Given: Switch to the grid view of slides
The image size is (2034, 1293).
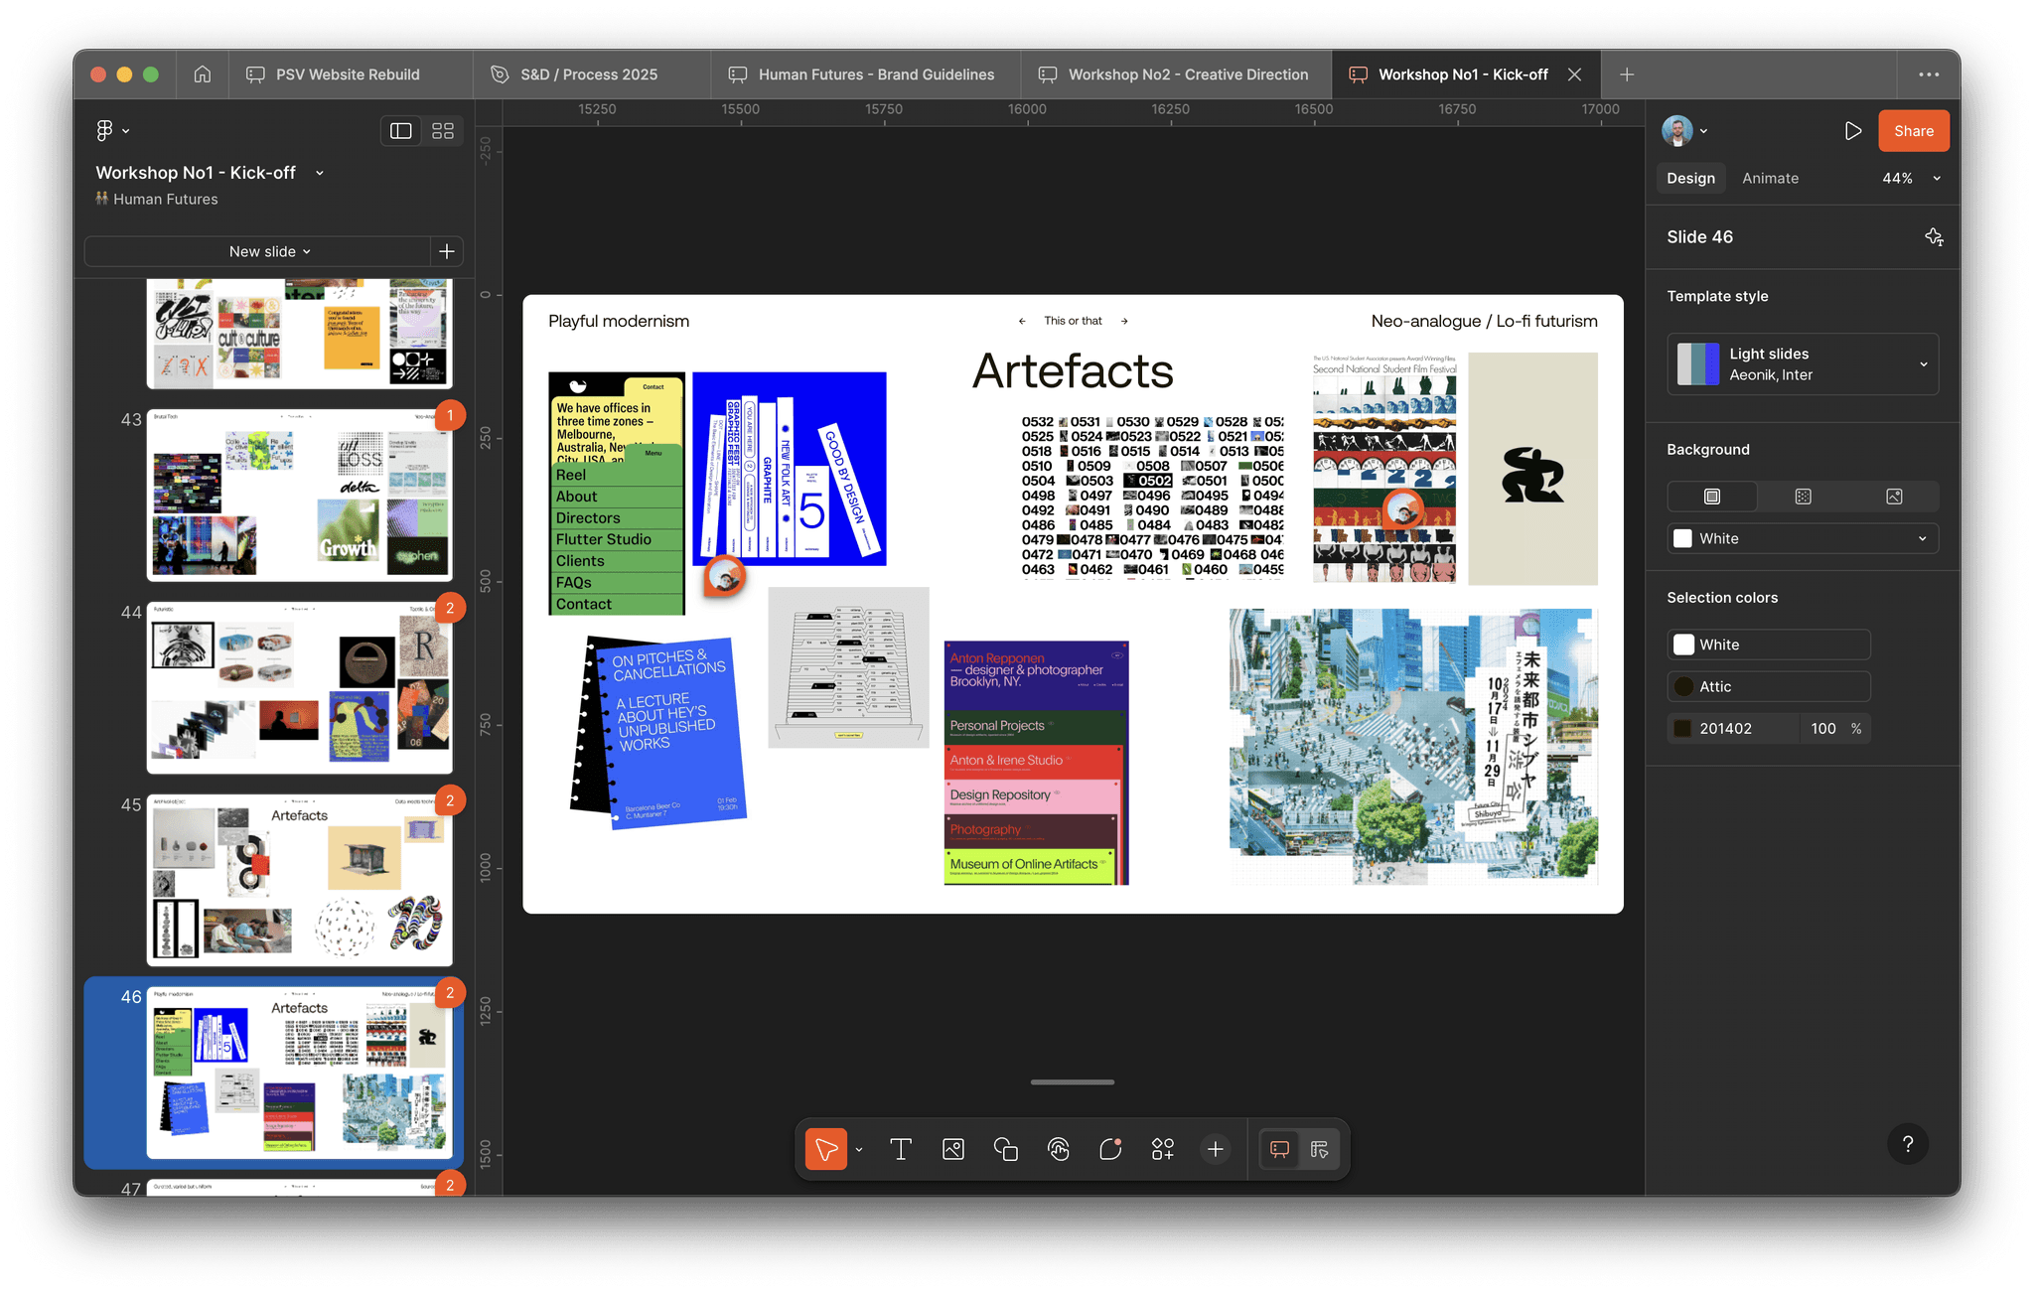Looking at the screenshot, I should pos(443,131).
